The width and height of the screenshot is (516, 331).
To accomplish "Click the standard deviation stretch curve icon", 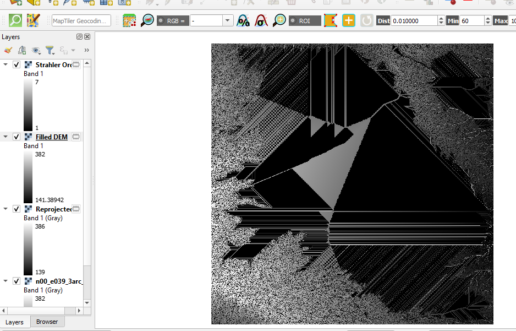I will coord(261,21).
